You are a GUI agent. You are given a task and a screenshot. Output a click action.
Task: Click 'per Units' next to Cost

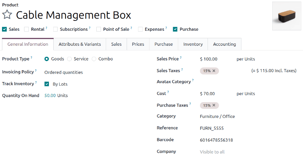pyautogui.click(x=246, y=93)
